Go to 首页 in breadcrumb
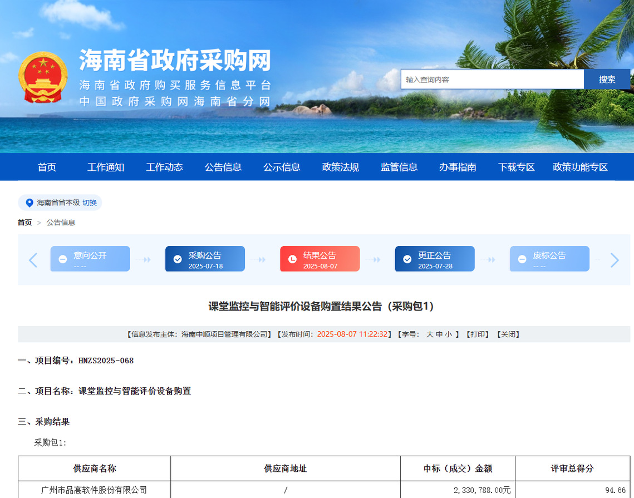 (24, 223)
